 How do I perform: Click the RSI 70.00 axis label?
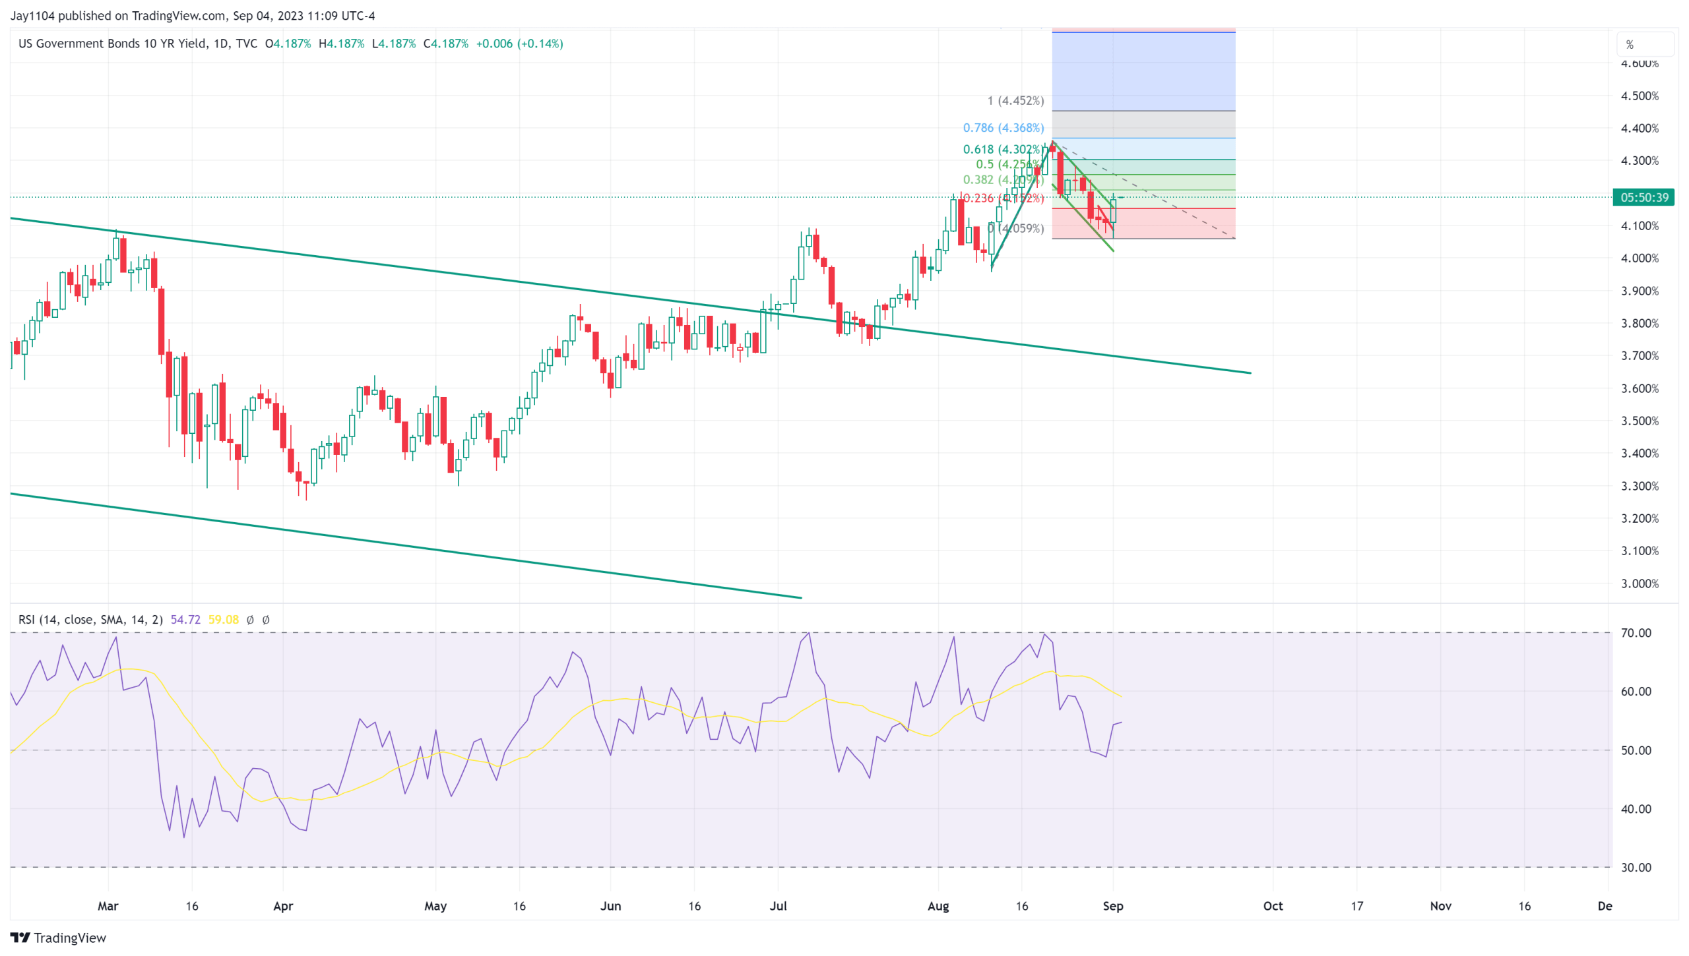pyautogui.click(x=1636, y=633)
